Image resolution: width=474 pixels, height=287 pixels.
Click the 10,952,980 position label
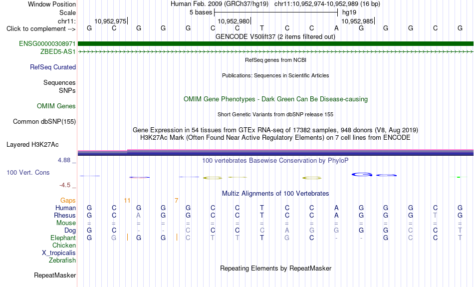[234, 21]
